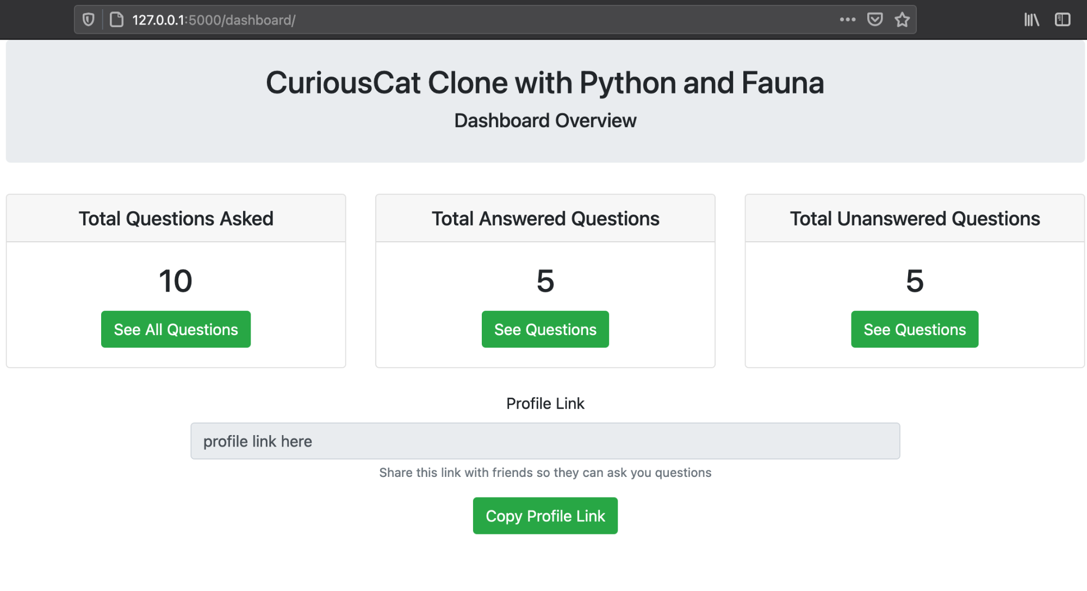Click the Total Unanswered Questions card header
The height and width of the screenshot is (591, 1087).
click(914, 218)
